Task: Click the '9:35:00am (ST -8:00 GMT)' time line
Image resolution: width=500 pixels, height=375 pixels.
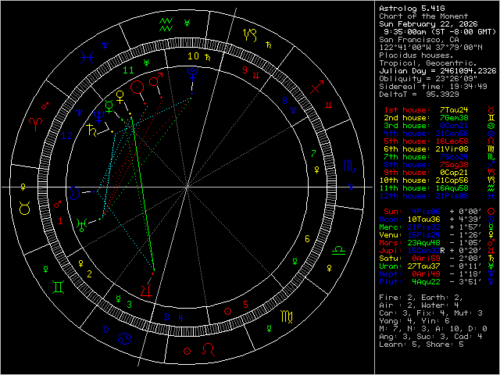Action: click(x=440, y=32)
